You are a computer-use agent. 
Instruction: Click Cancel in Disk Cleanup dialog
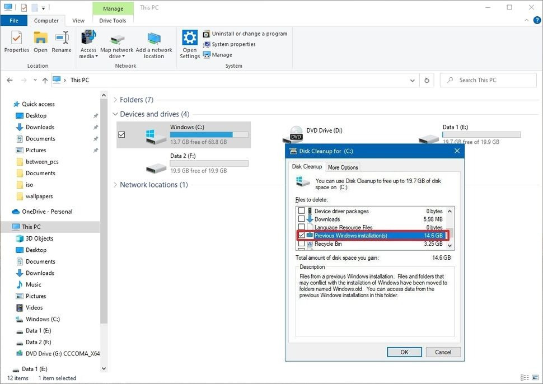point(443,352)
